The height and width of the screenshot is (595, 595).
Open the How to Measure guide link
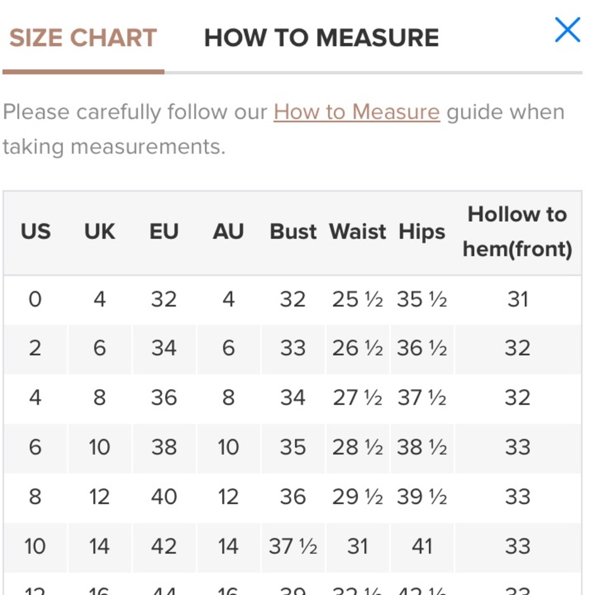[x=356, y=112]
